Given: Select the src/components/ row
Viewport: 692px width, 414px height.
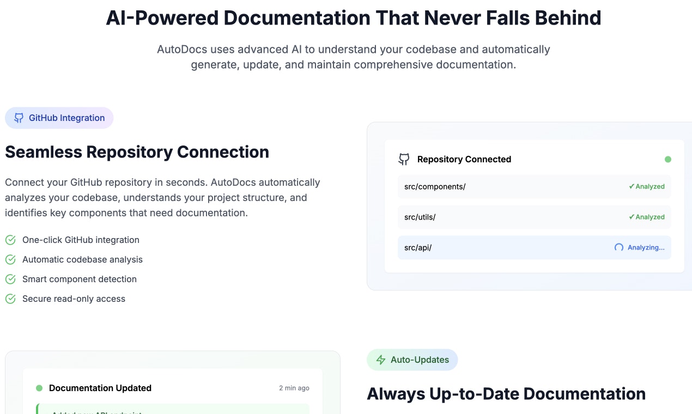Looking at the screenshot, I should click(x=535, y=186).
